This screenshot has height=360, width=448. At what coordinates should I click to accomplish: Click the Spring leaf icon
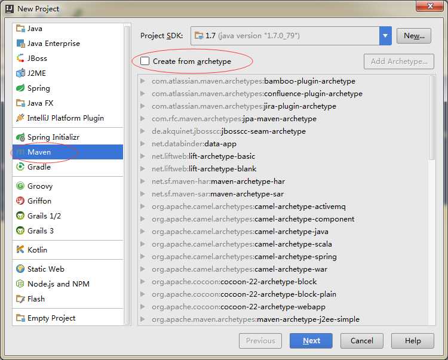pos(20,88)
